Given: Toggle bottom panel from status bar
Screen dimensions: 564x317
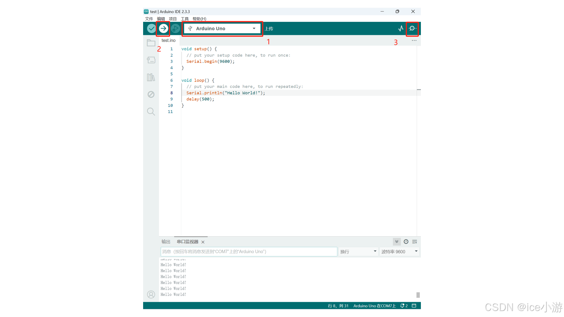Looking at the screenshot, I should (x=414, y=306).
